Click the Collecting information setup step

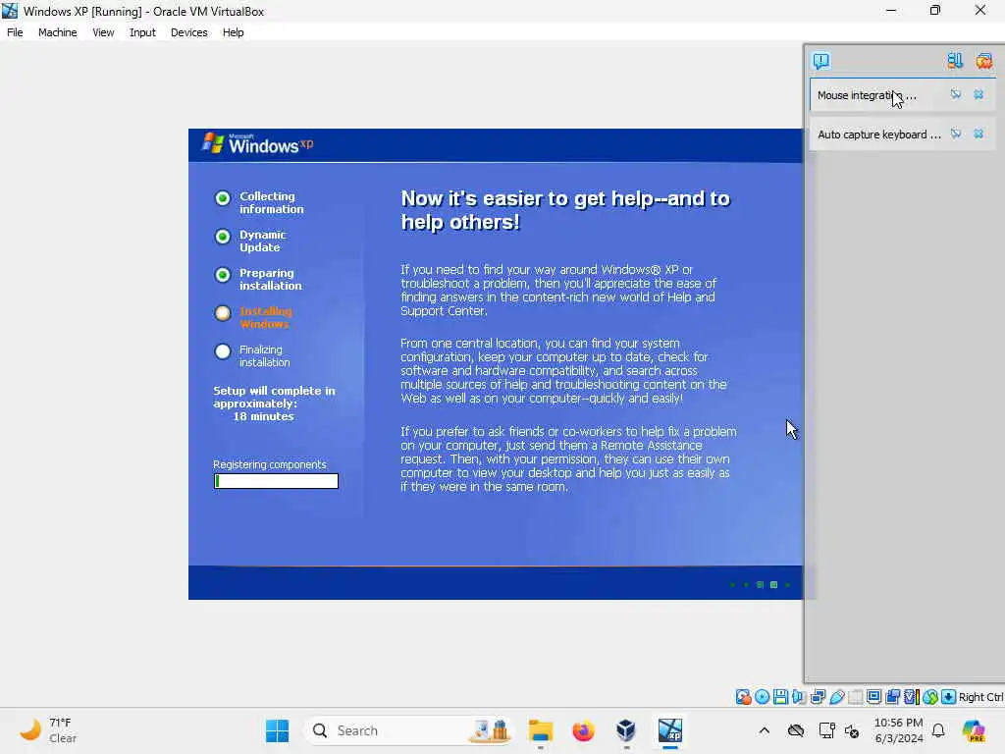tap(259, 202)
